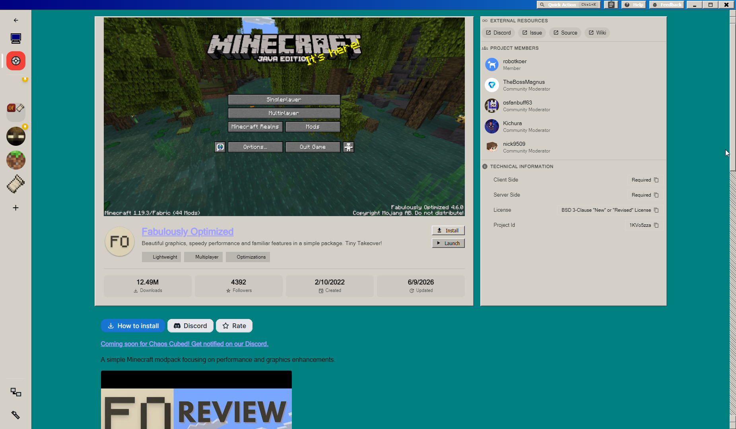Click the FO project logo
The width and height of the screenshot is (736, 429).
[x=120, y=242]
